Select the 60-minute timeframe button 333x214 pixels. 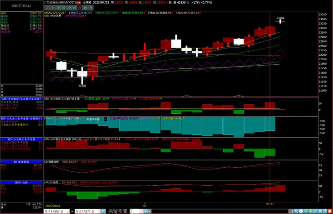74,8
